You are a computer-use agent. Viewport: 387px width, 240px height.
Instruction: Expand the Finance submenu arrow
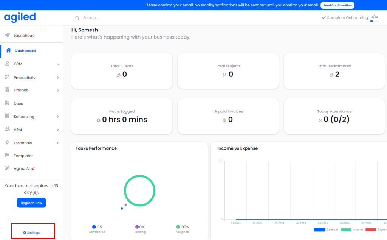pyautogui.click(x=58, y=90)
